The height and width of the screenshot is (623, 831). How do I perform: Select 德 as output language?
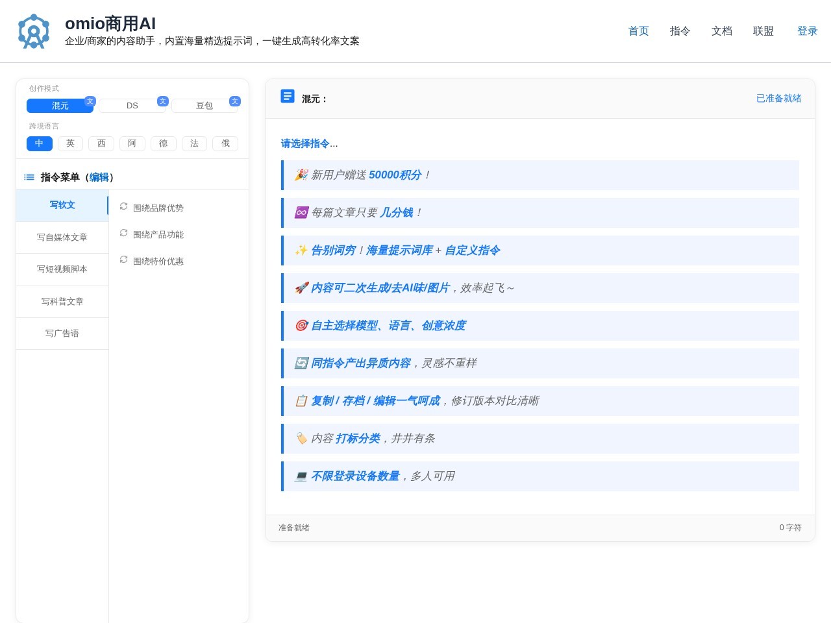click(164, 143)
